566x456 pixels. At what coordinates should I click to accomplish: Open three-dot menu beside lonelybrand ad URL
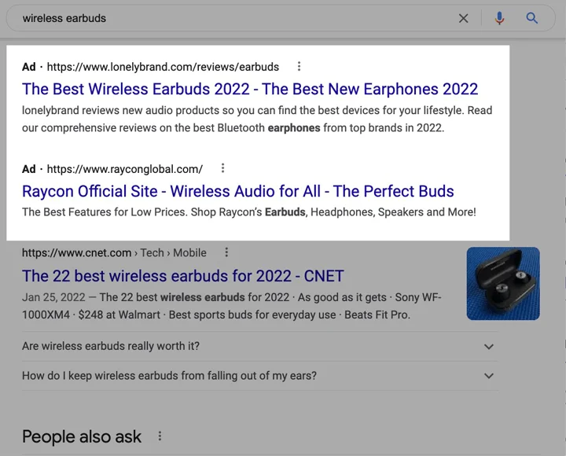[299, 66]
